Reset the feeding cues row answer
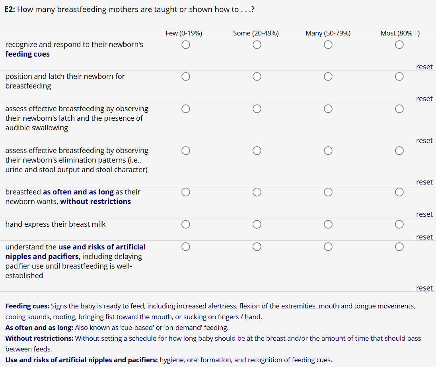This screenshot has width=436, height=367. point(424,67)
